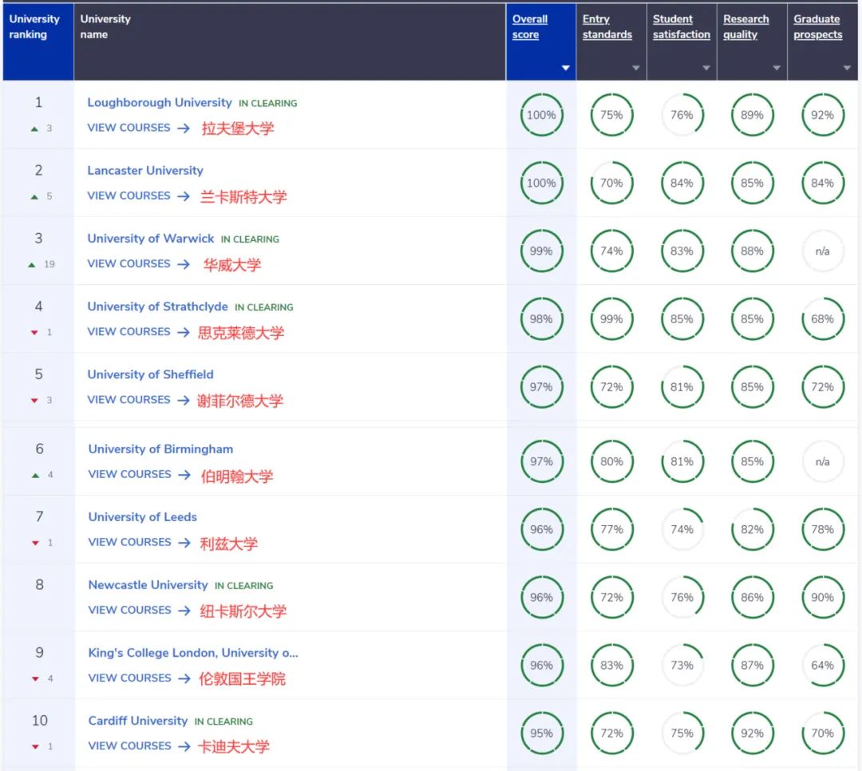Click Lancaster's 70% entry standards circle
This screenshot has width=862, height=771.
tap(612, 183)
